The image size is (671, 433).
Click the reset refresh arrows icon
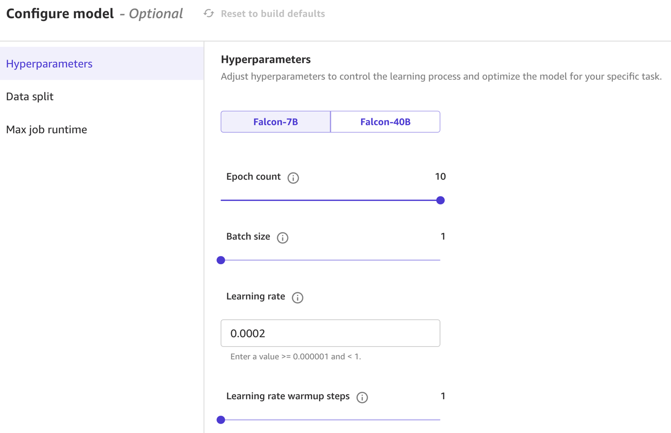(208, 14)
